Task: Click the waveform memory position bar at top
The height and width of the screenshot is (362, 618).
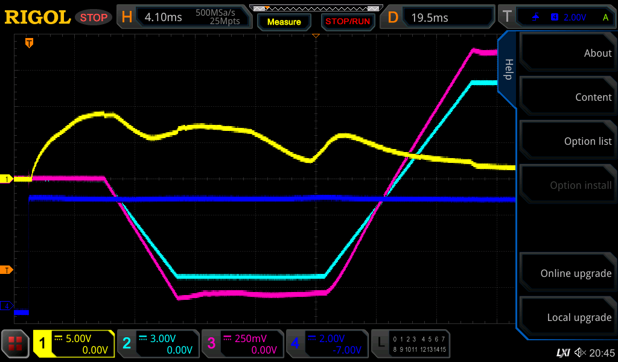Action: pos(315,8)
